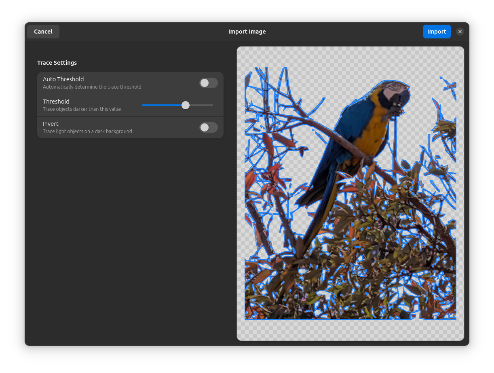The height and width of the screenshot is (373, 494).
Task: Click the empty checkerboard below the traced image
Action: (x=350, y=330)
